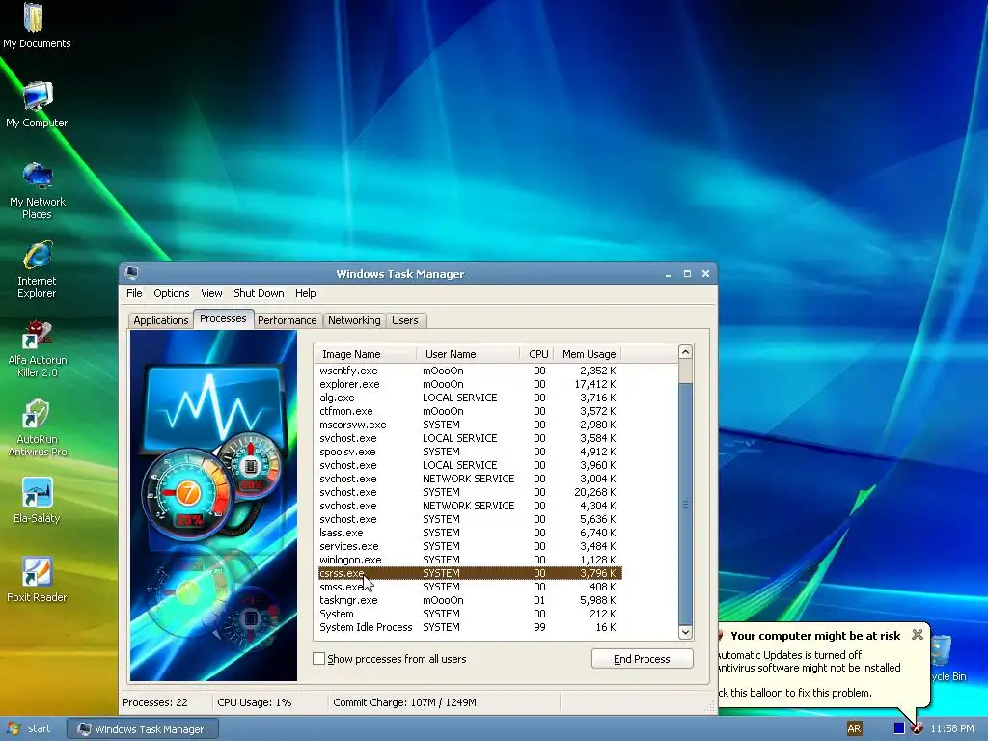Click process list scroll up arrow
Screen dimensions: 988x741
click(x=686, y=351)
